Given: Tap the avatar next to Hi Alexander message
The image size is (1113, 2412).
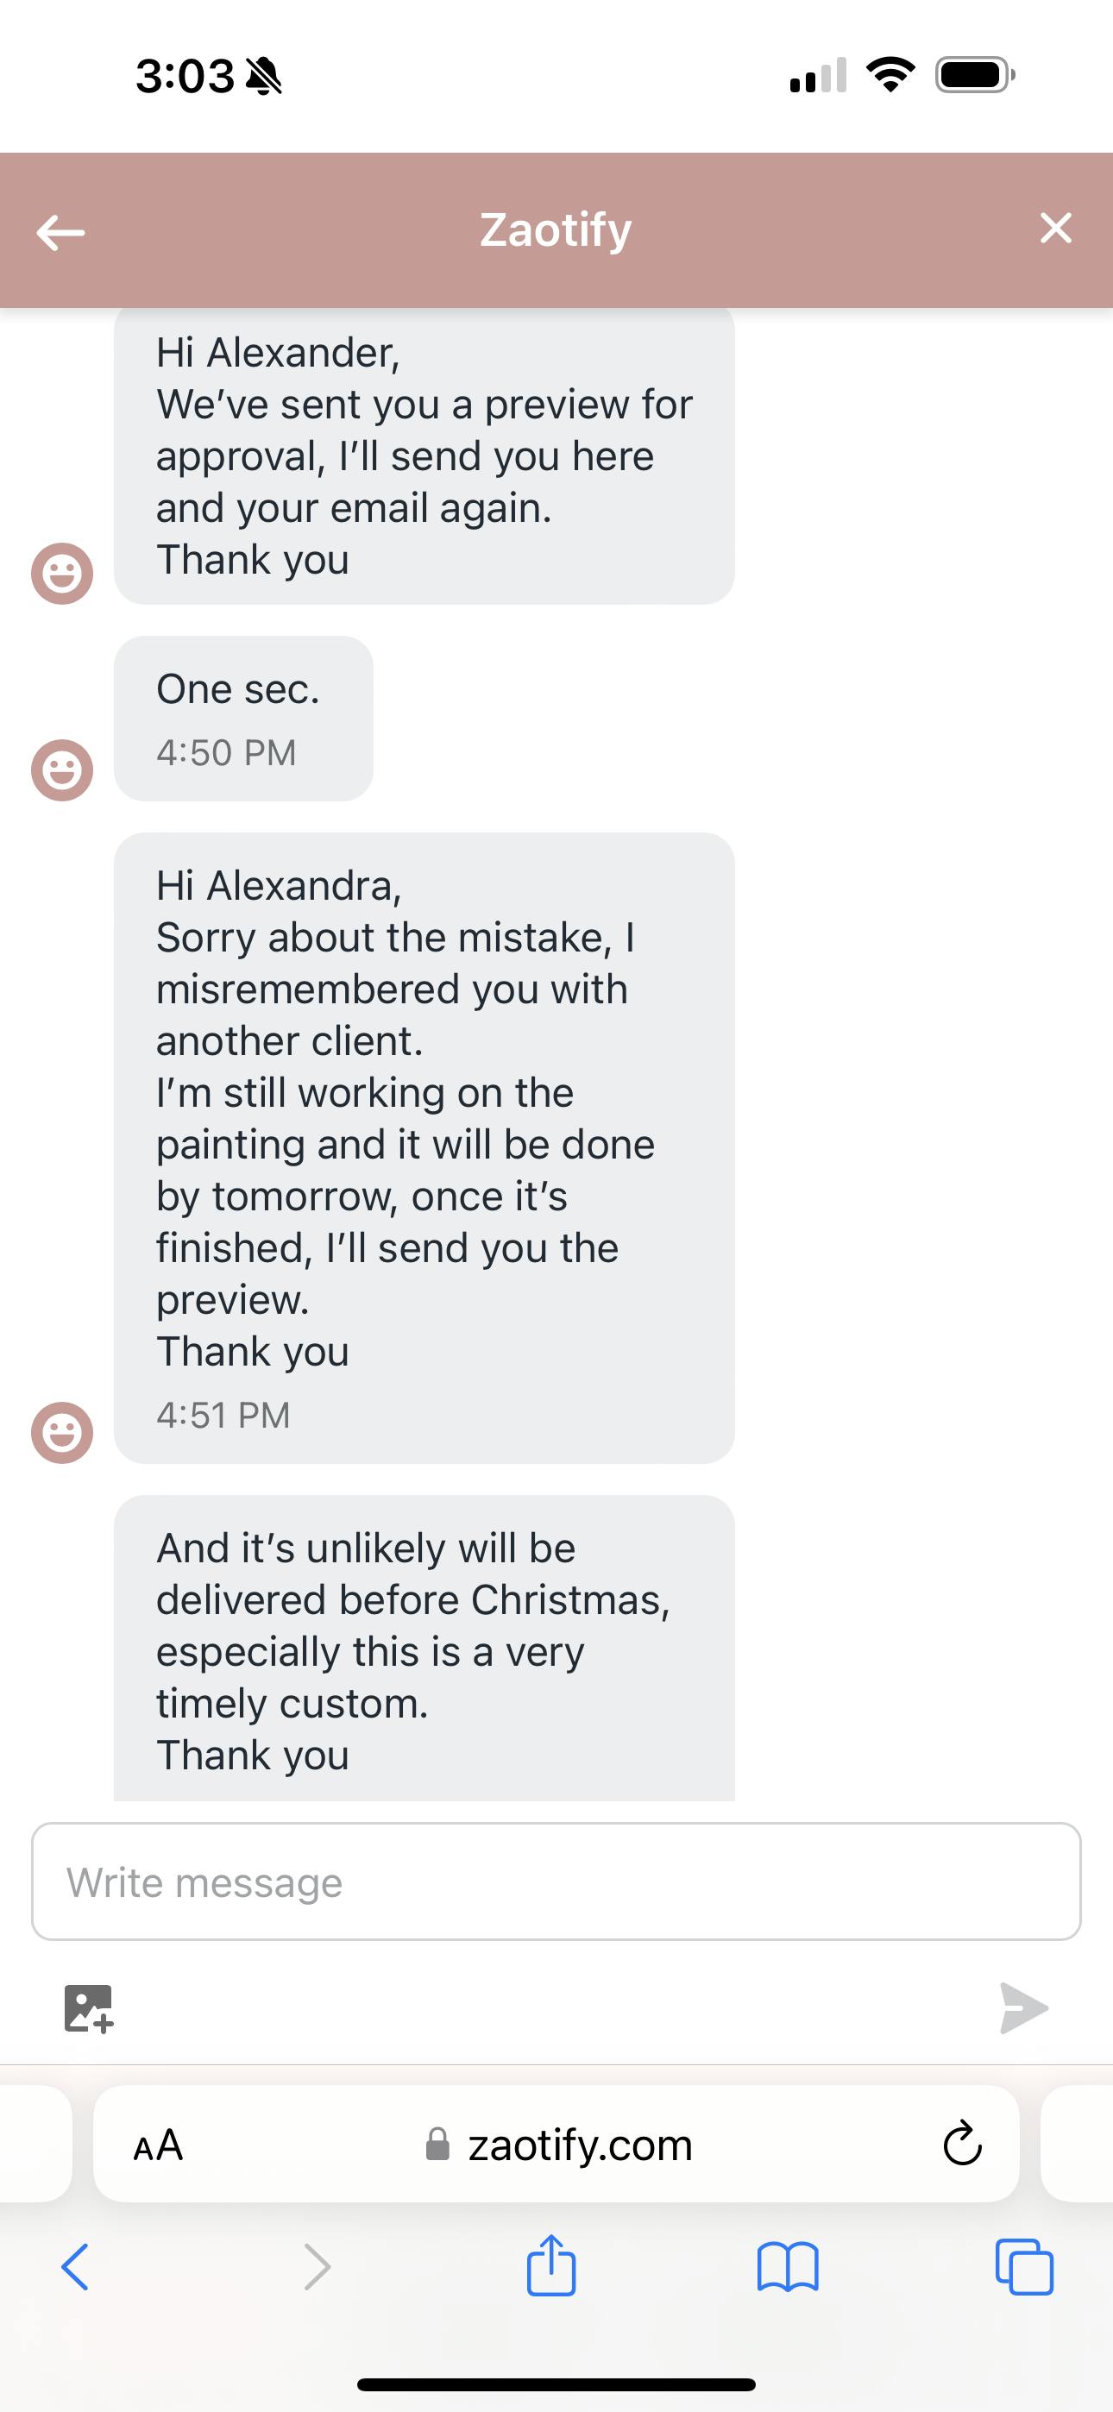Looking at the screenshot, I should pos(63,573).
